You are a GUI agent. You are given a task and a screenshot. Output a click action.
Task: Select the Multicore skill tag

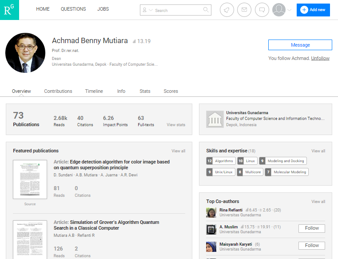pos(250,172)
